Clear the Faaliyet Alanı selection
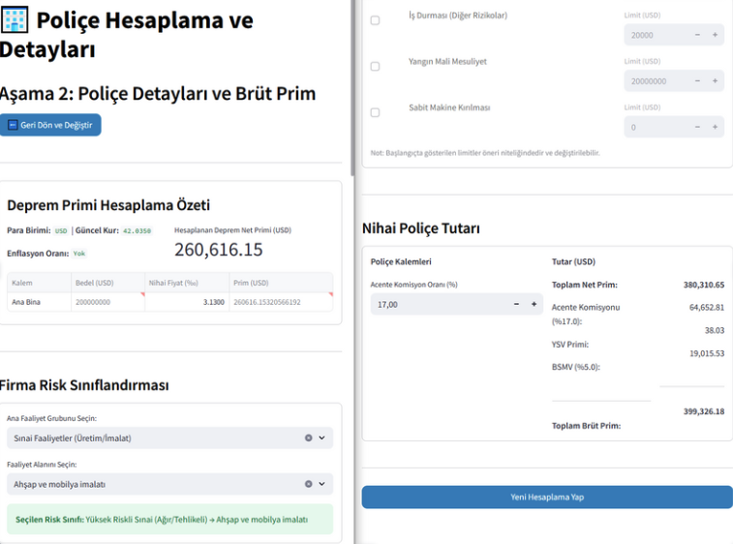 309,484
